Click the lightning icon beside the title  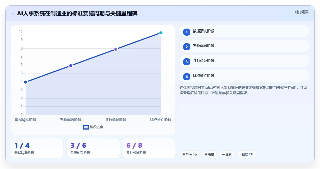(x=13, y=14)
